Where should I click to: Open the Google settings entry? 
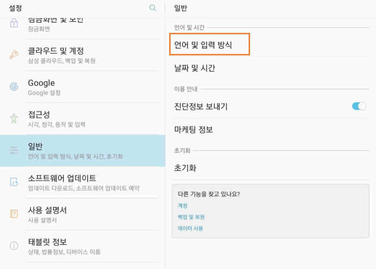[83, 87]
